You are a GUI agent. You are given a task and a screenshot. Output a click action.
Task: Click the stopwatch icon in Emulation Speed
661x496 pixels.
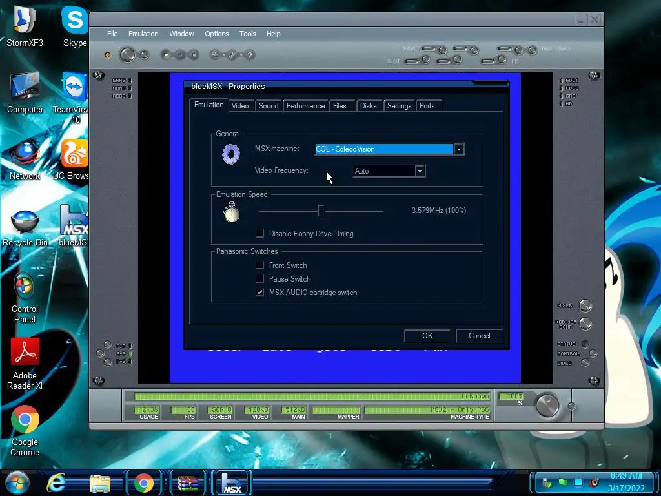pyautogui.click(x=231, y=212)
